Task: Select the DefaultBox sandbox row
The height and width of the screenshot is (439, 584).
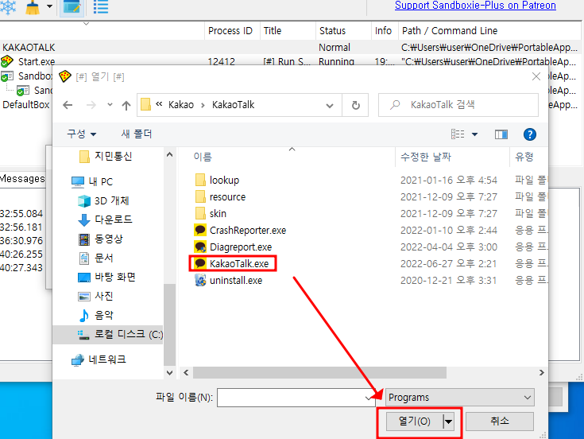Action: click(x=26, y=105)
